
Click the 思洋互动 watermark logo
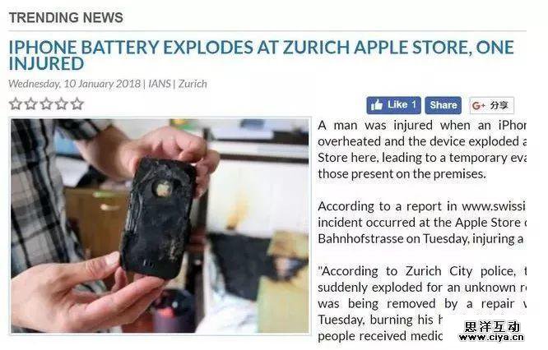[x=492, y=327]
